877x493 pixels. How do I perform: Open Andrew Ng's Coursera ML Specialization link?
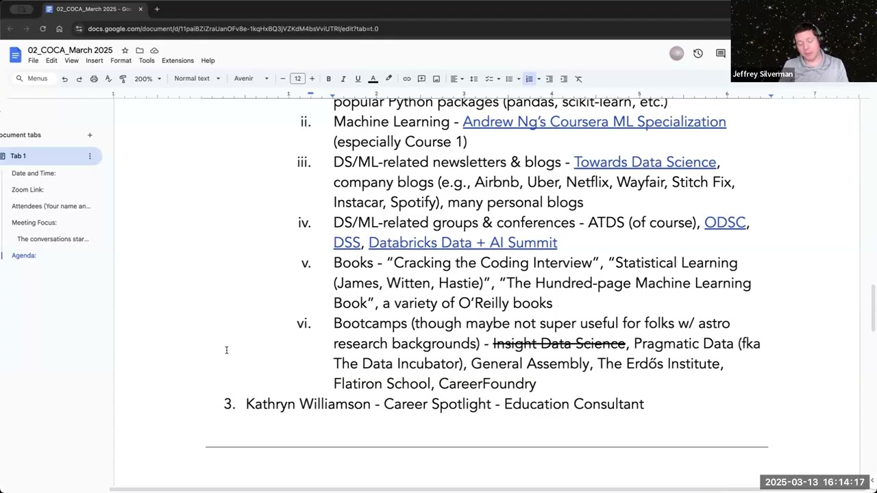(594, 122)
